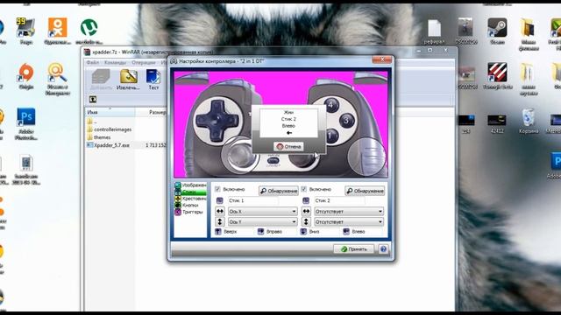The image size is (561, 315).
Task: Open the Команды menu in WinRAR
Action: click(115, 62)
